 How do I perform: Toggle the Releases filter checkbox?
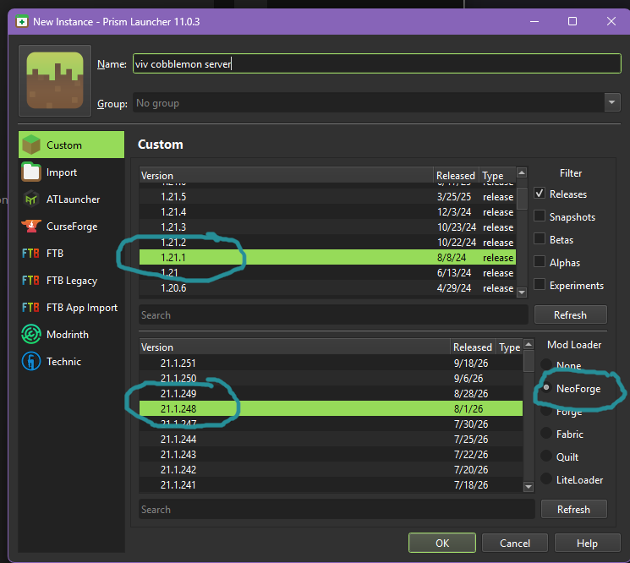[x=540, y=193]
